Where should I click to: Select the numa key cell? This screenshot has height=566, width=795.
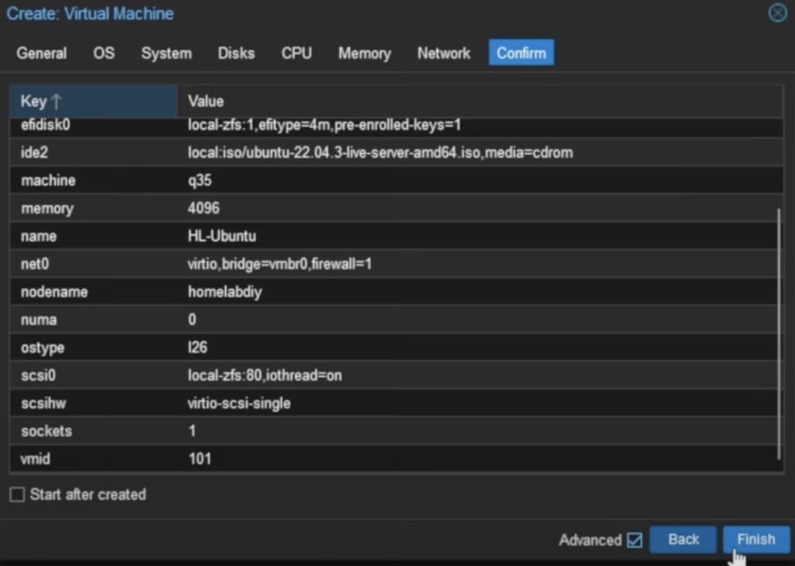[x=93, y=320]
